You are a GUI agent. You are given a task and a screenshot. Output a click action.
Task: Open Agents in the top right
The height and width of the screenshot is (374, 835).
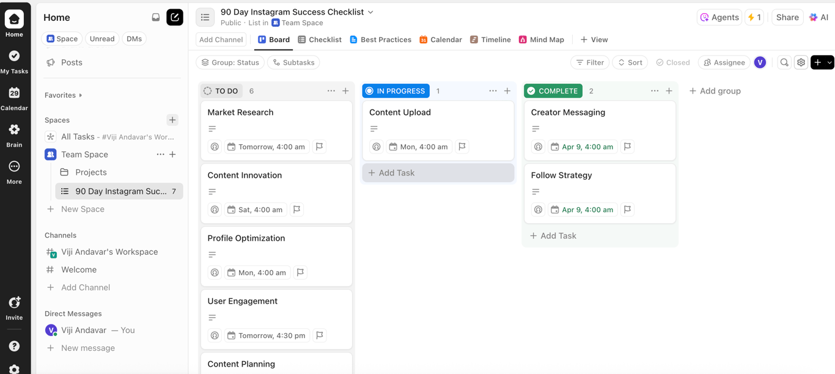(x=719, y=17)
